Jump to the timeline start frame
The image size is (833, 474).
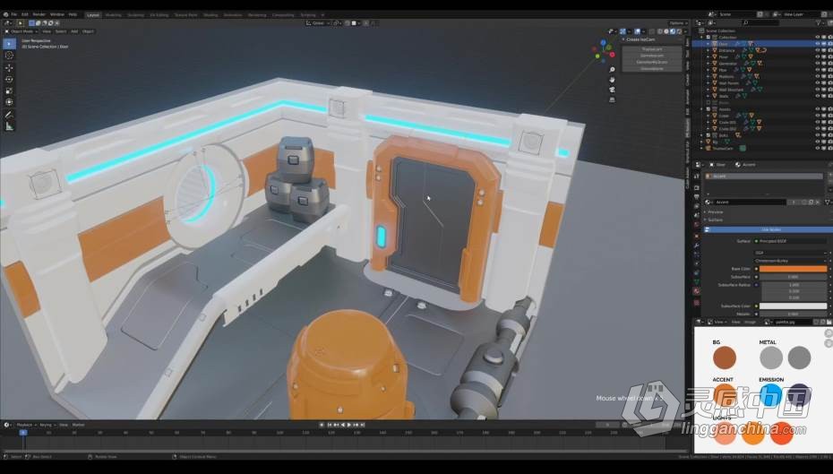tap(330, 425)
